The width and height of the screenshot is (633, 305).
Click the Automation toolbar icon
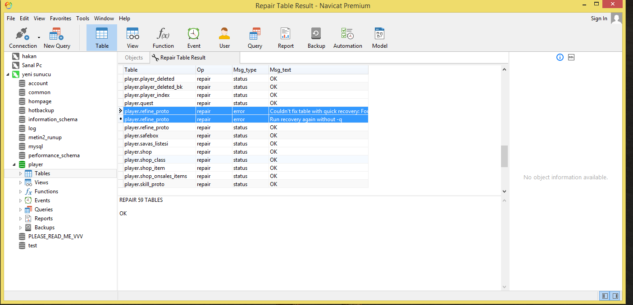click(x=347, y=34)
